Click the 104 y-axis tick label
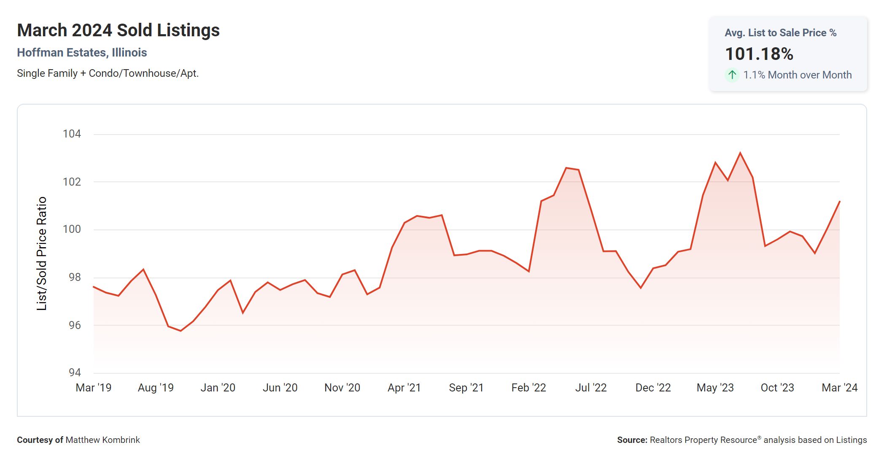This screenshot has height=464, width=884. tap(72, 134)
